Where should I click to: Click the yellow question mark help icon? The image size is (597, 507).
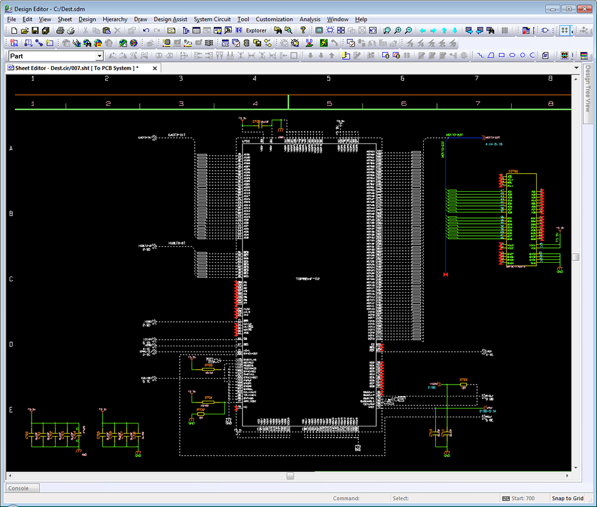click(303, 30)
